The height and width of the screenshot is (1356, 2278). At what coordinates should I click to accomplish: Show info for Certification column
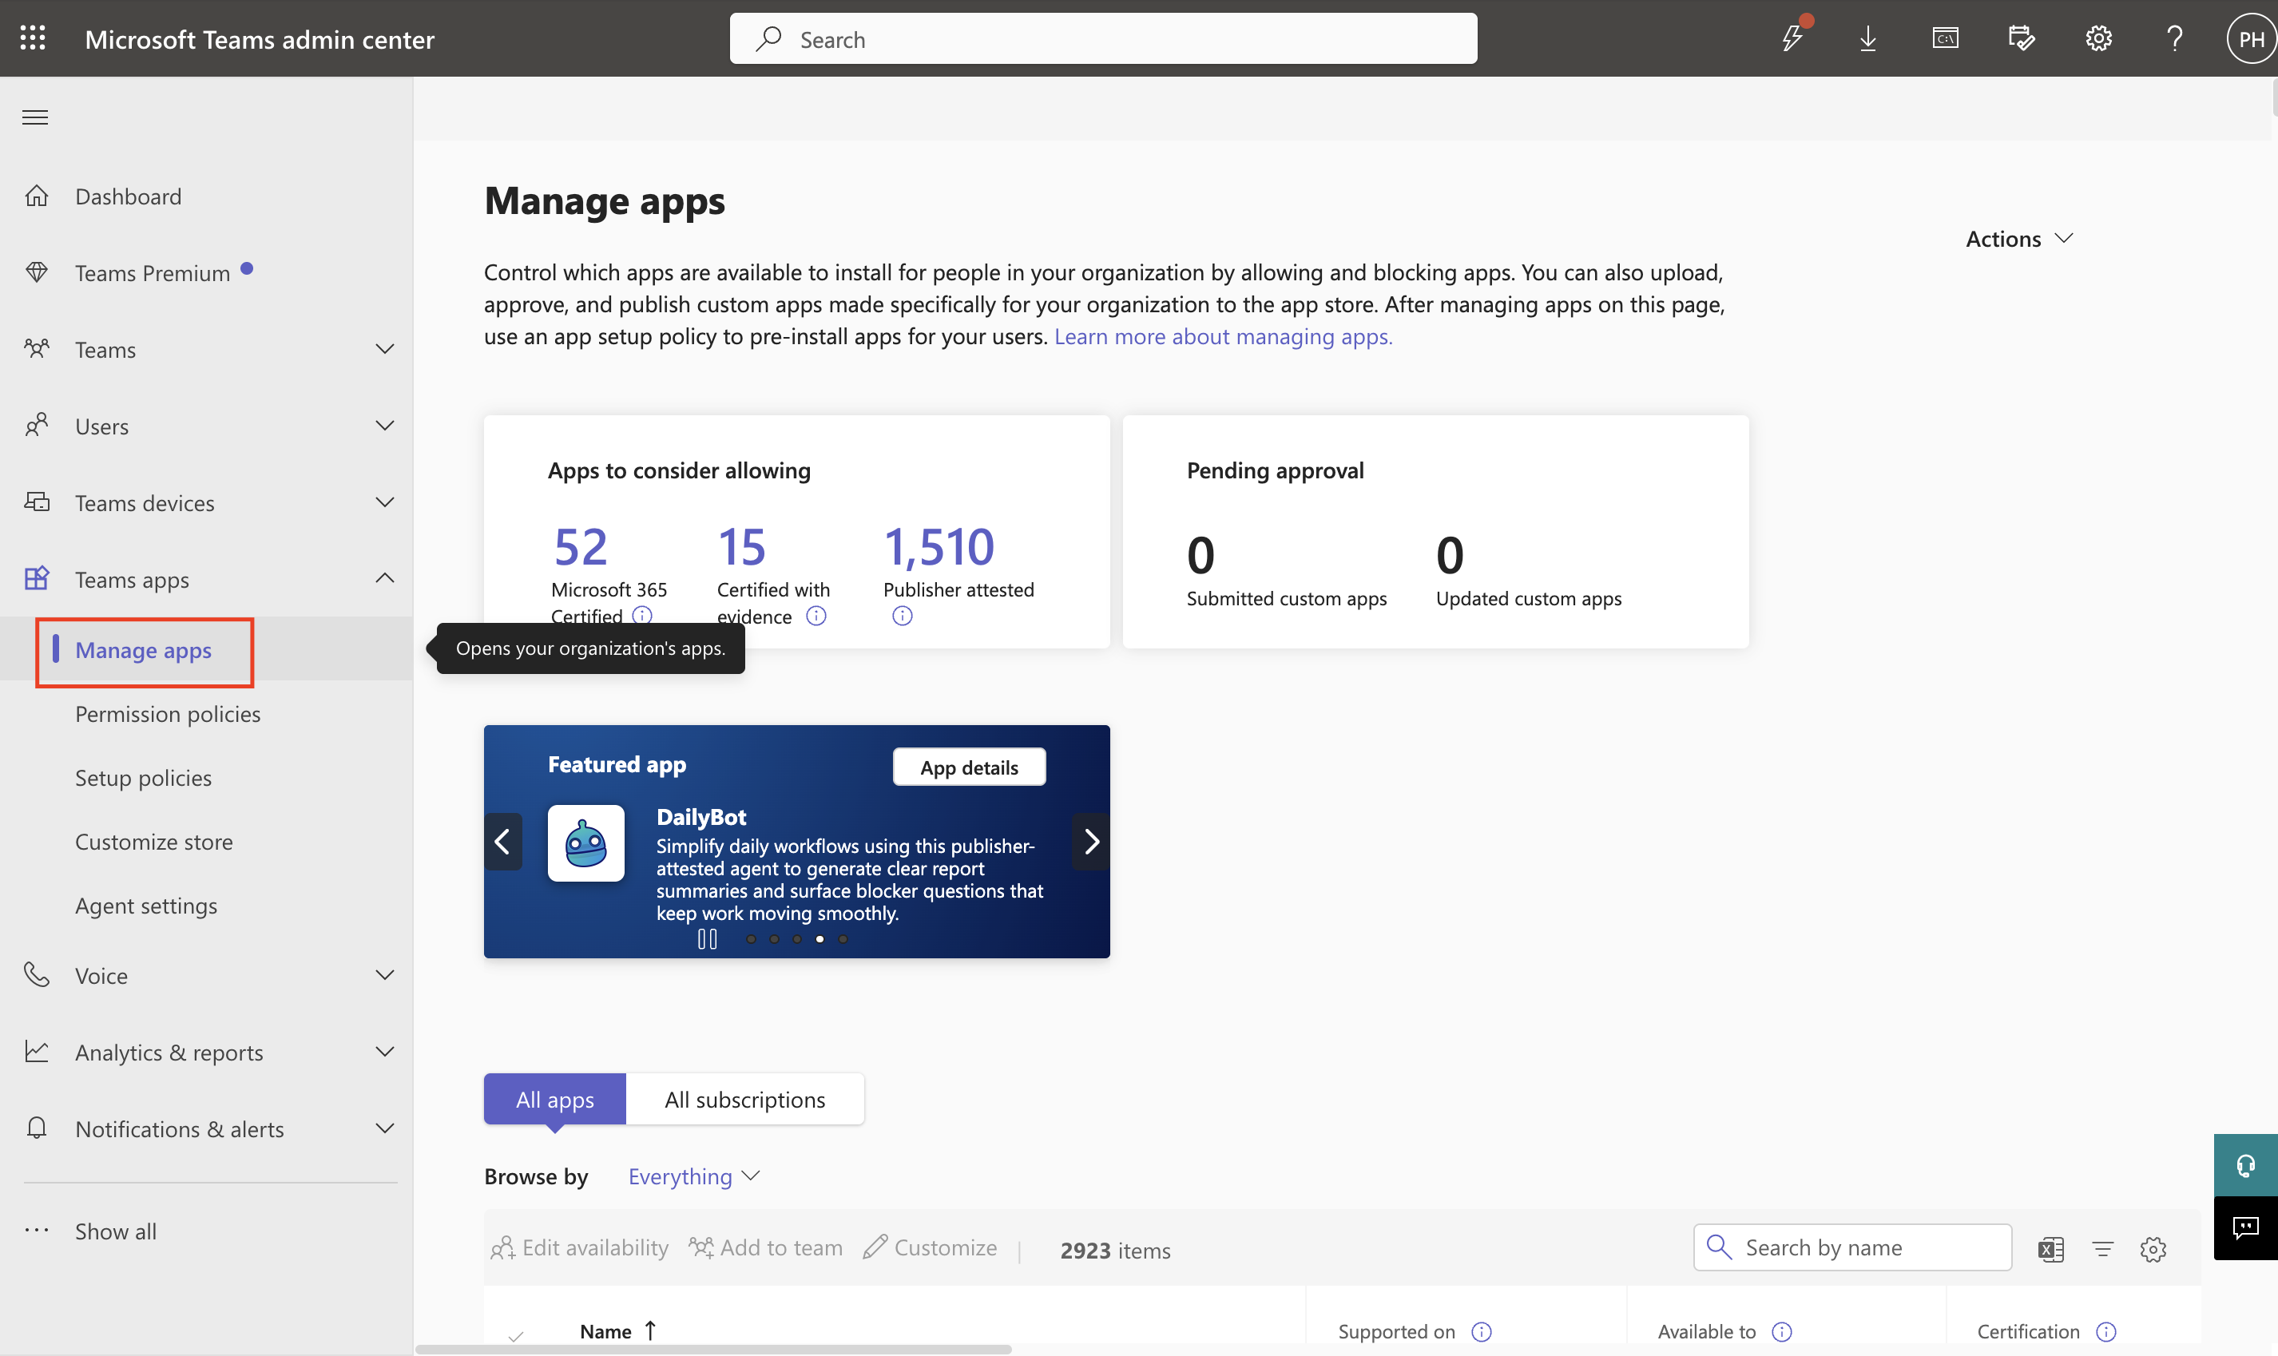pos(2106,1331)
